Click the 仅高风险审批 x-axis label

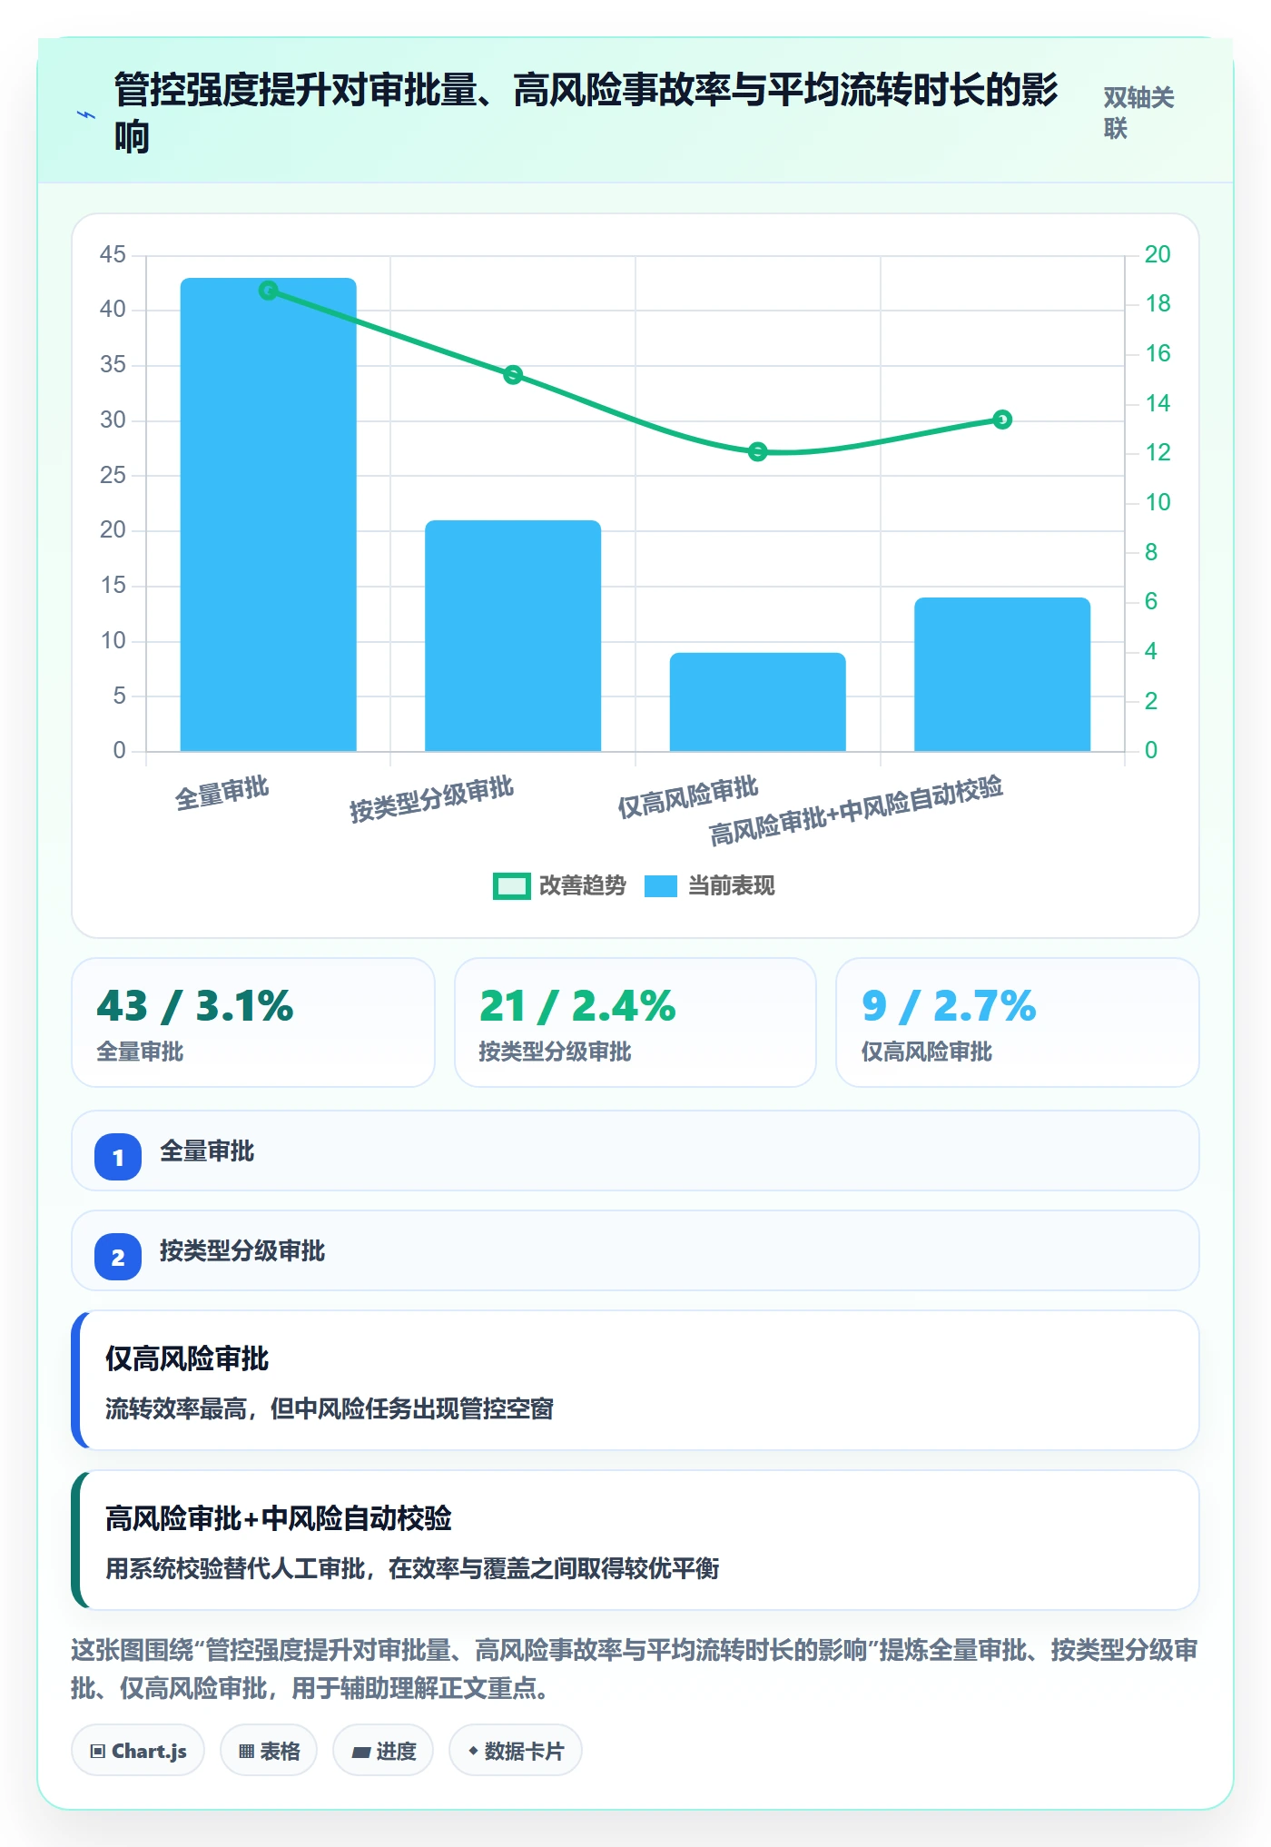[688, 796]
